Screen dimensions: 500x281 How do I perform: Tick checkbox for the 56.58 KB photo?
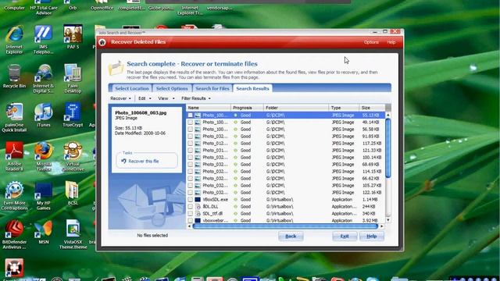point(191,130)
